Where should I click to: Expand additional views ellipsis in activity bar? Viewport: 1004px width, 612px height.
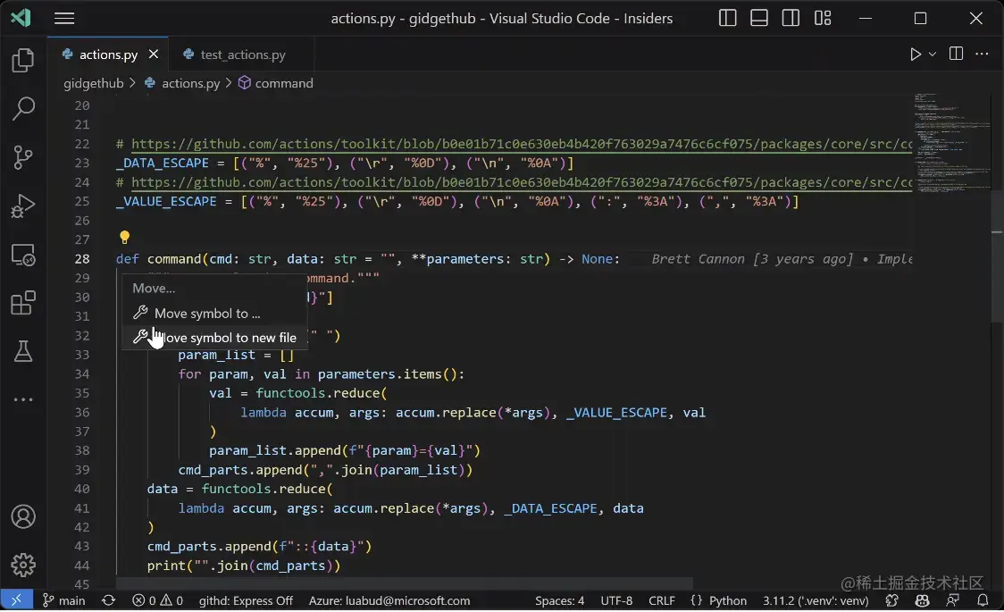[23, 399]
